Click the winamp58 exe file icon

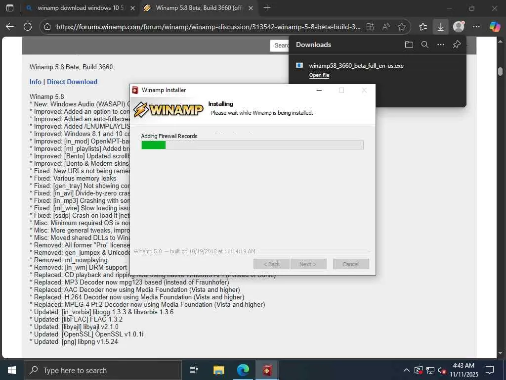tap(299, 66)
